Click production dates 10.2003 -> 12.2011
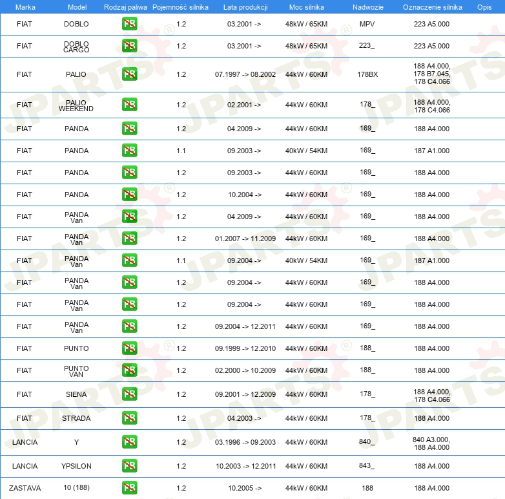 246,466
